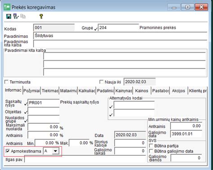Click the Grupė field containing 204
Image resolution: width=213 pixels, height=170 pixels.
(x=118, y=28)
